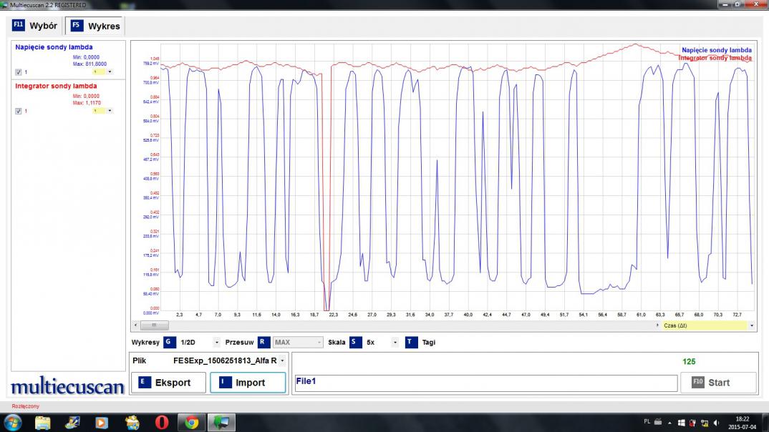This screenshot has width=769, height=432.
Task: Open the Opera browser from the taskbar
Action: coord(161,423)
